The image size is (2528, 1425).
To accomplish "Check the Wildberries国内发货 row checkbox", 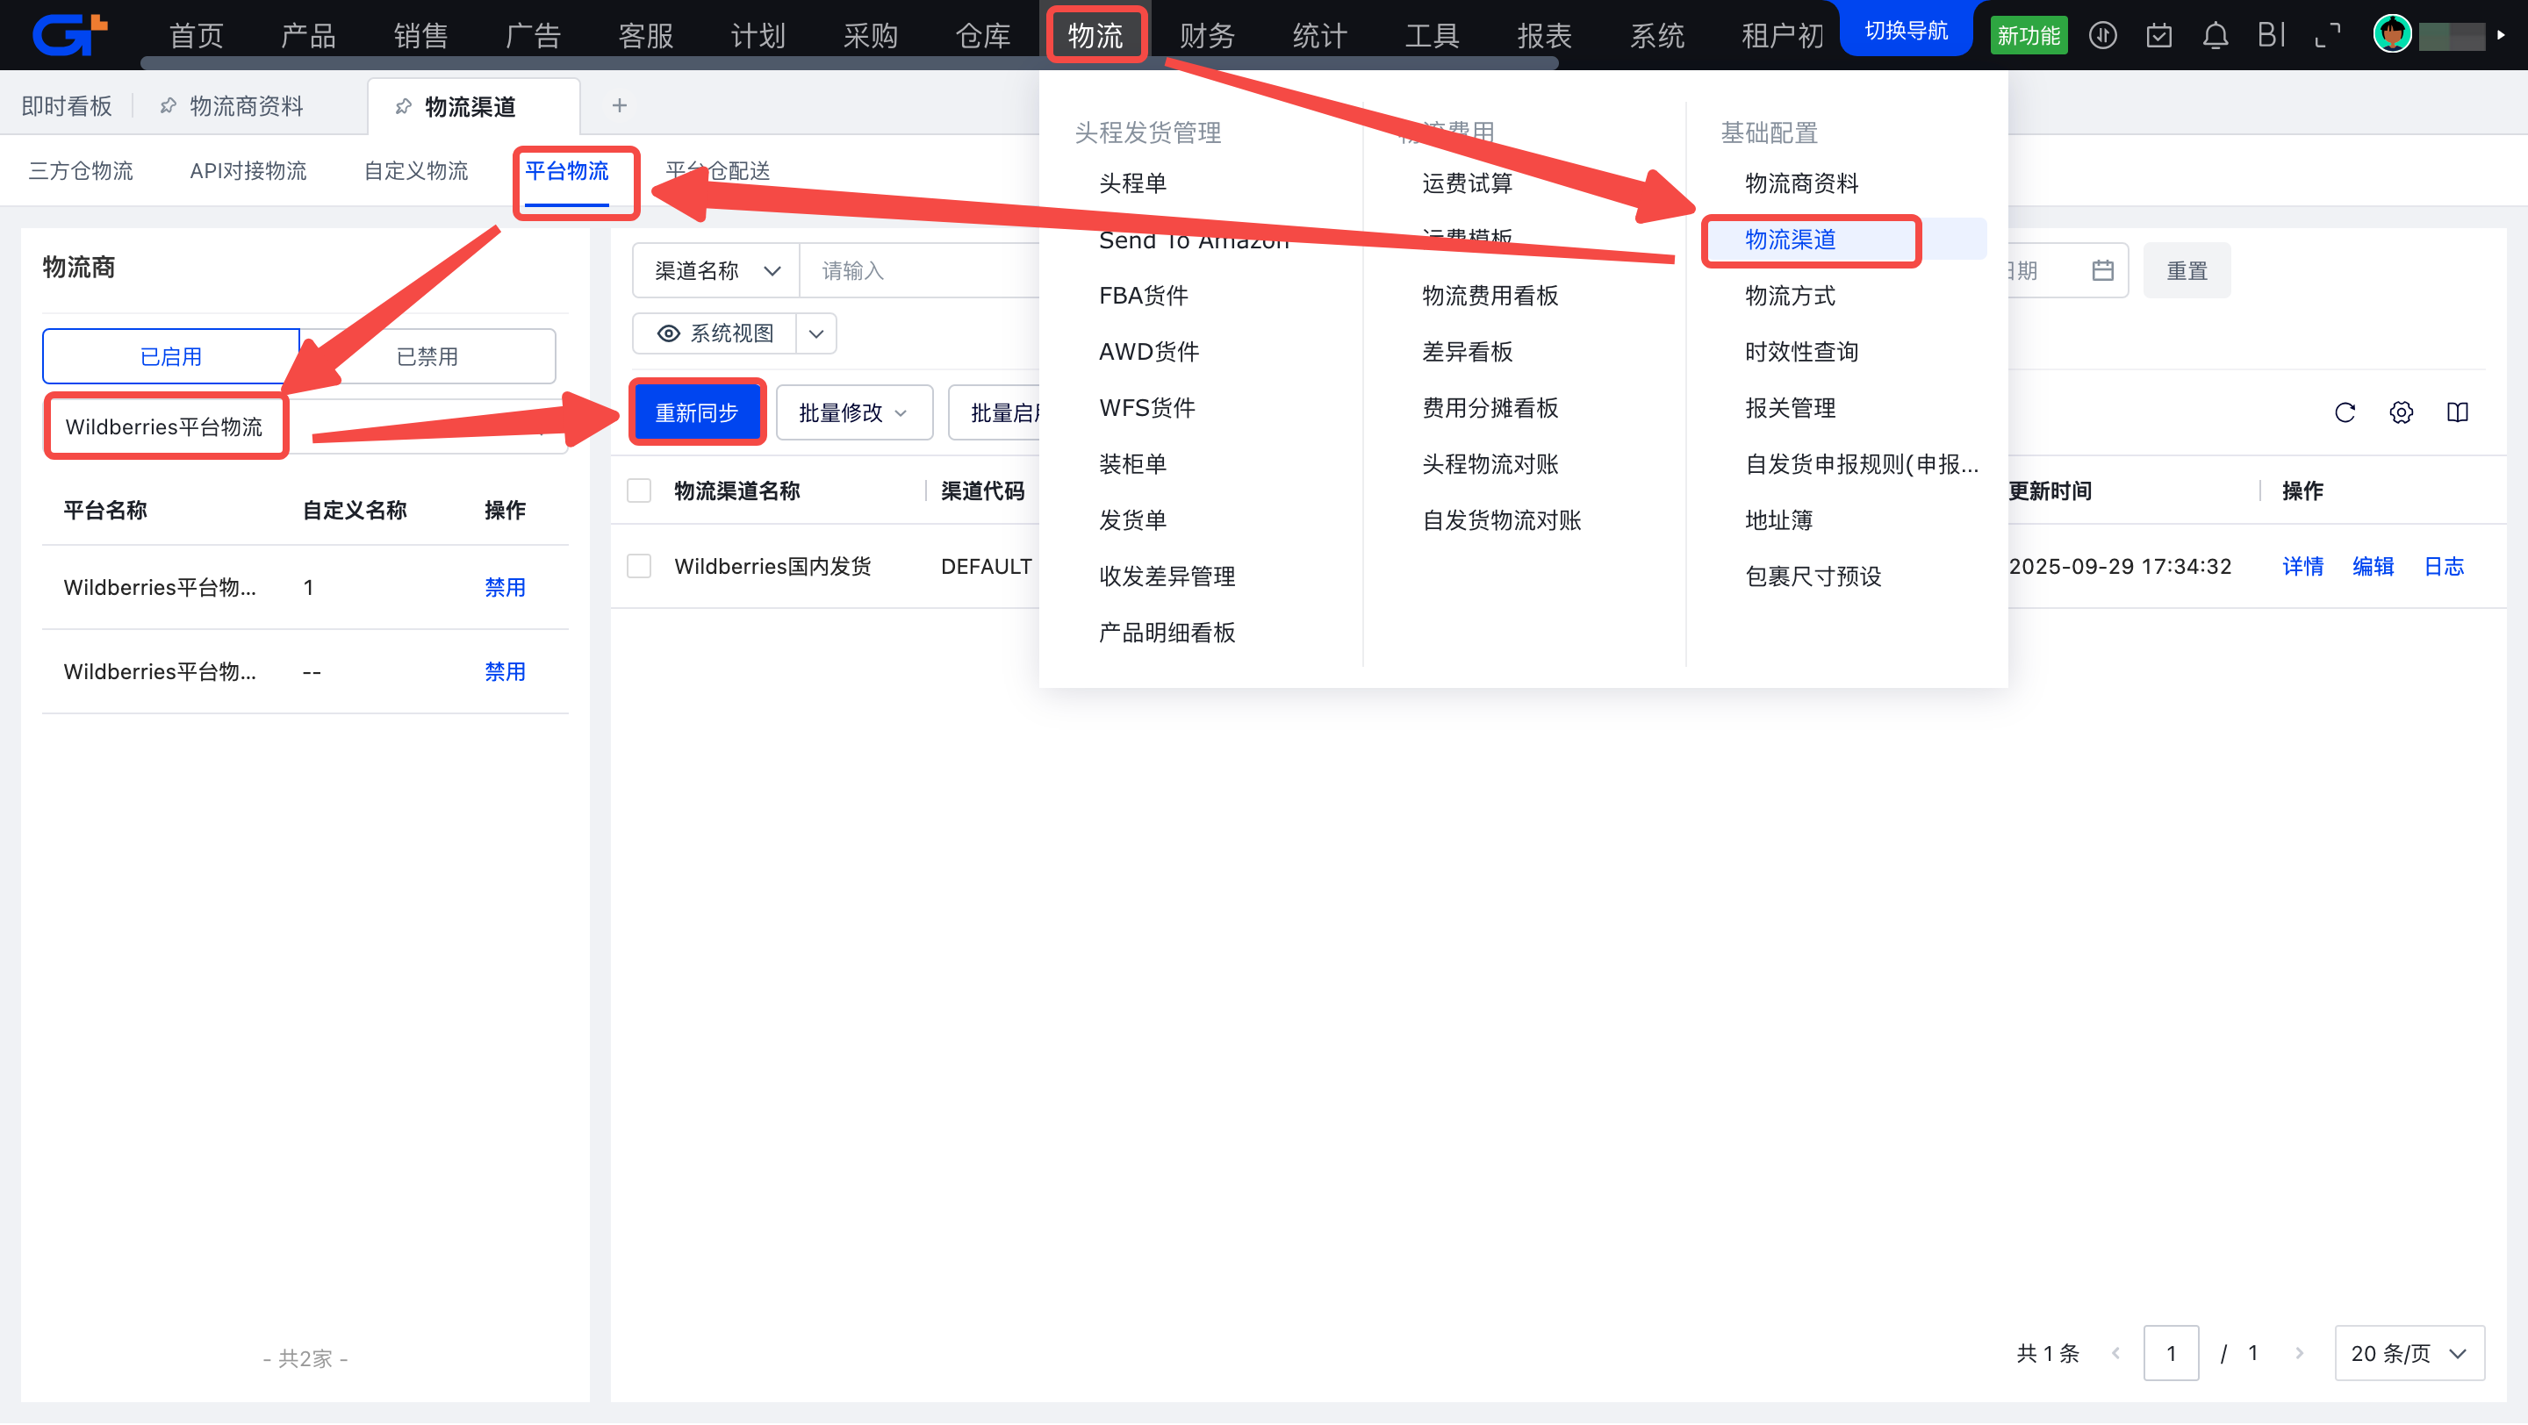I will pyautogui.click(x=639, y=566).
